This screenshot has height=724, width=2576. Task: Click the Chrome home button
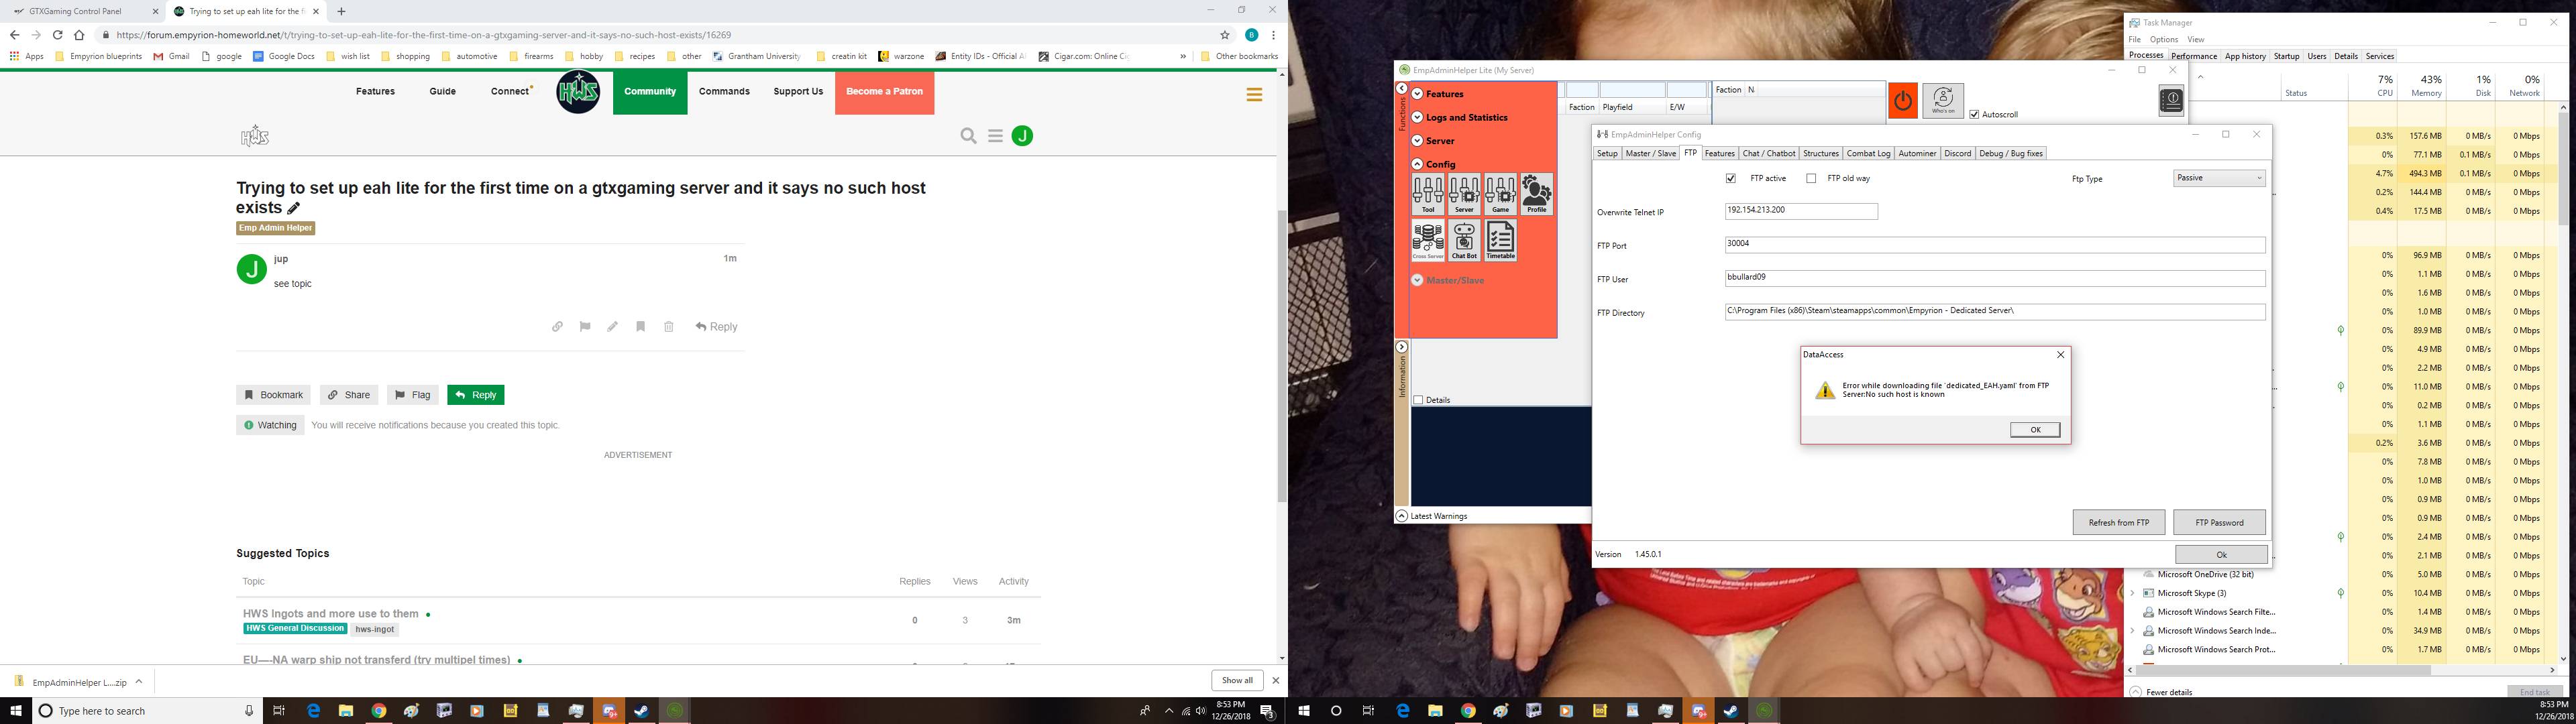click(79, 35)
